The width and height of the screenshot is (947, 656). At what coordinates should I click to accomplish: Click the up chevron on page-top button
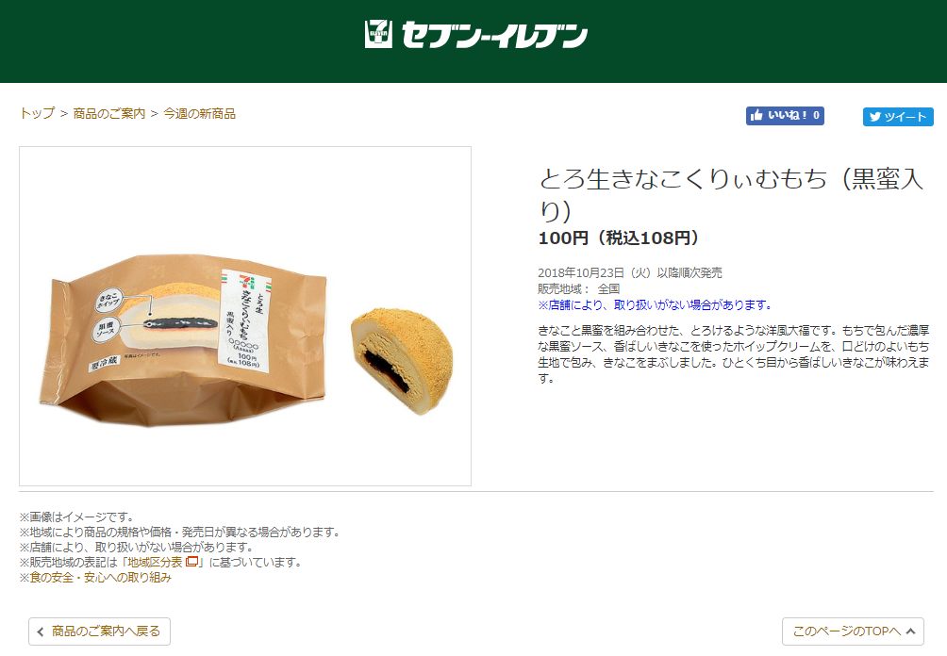(911, 631)
